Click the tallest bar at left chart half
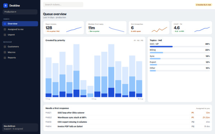 pyautogui.click(x=76, y=70)
